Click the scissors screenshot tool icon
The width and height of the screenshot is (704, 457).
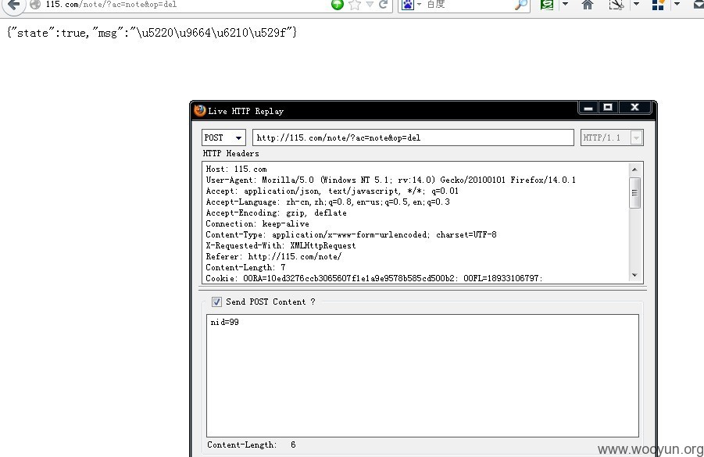point(616,5)
